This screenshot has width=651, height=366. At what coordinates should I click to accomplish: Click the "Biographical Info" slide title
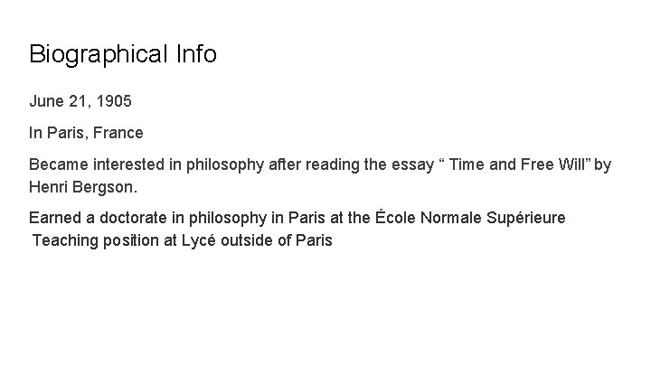click(x=123, y=54)
